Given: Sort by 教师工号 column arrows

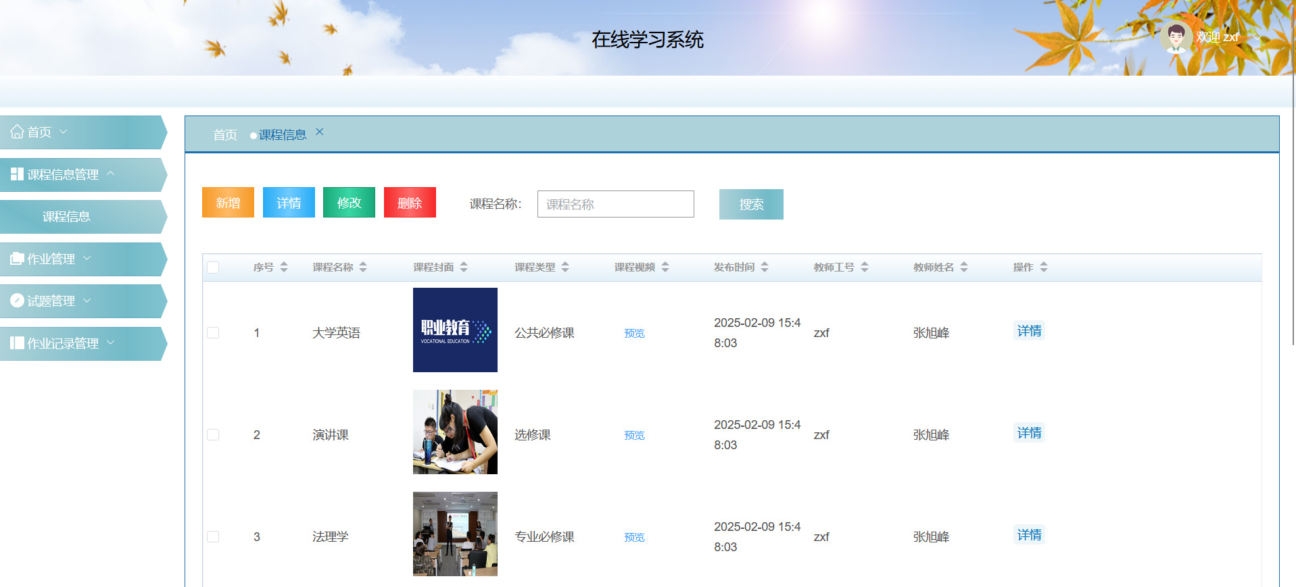Looking at the screenshot, I should click(x=865, y=267).
